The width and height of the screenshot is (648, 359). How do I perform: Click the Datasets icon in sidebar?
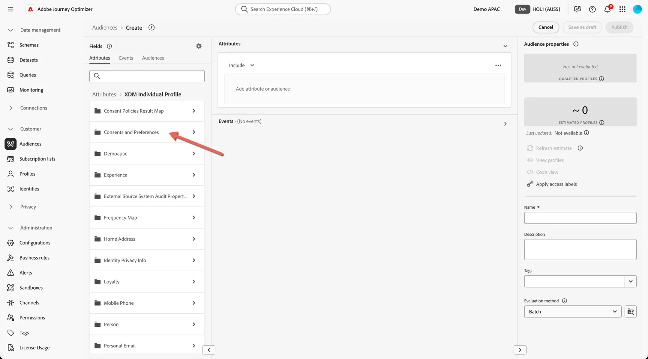tap(10, 60)
